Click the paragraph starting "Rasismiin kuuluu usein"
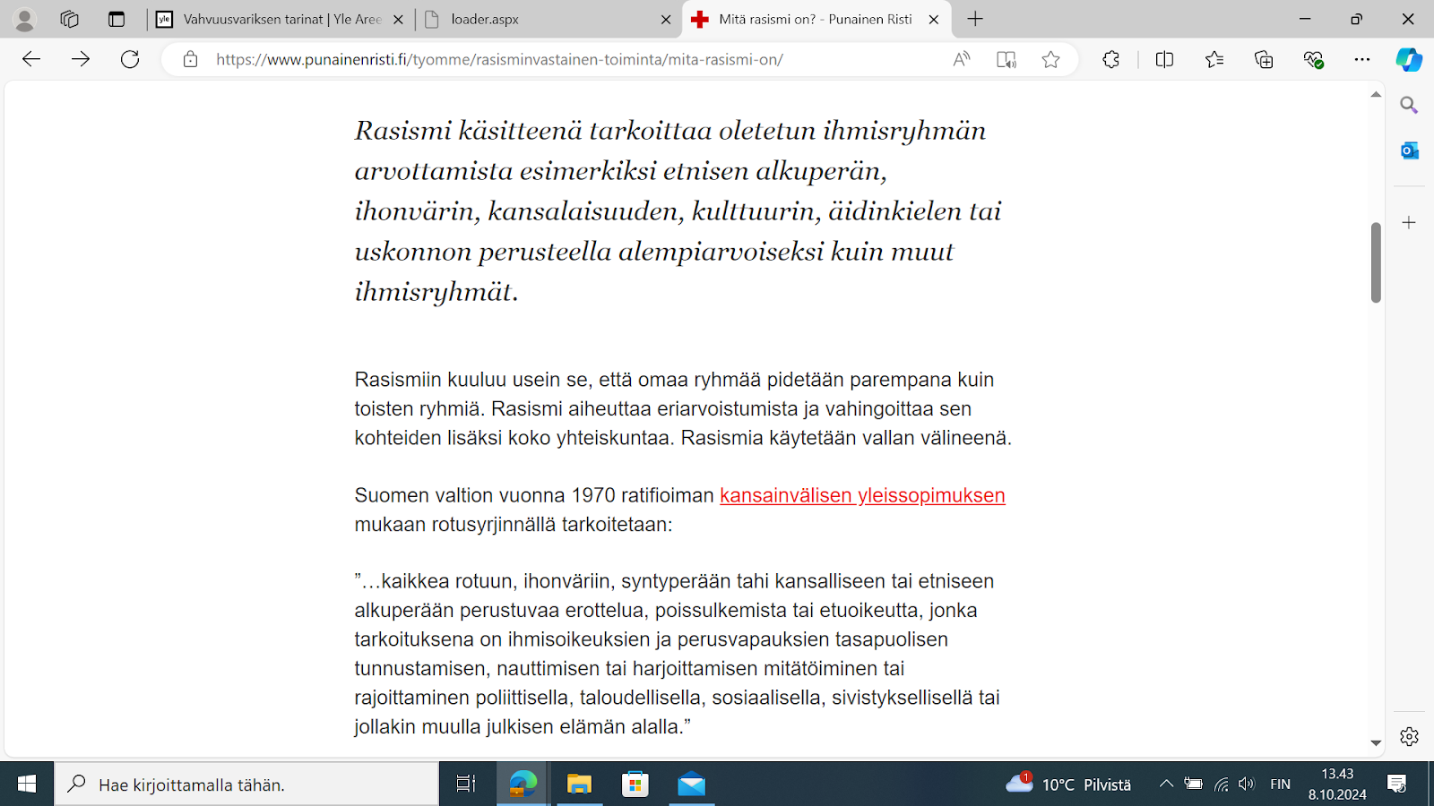This screenshot has height=806, width=1434. tap(683, 408)
